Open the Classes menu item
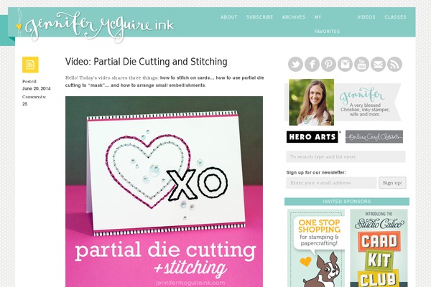 pos(395,17)
